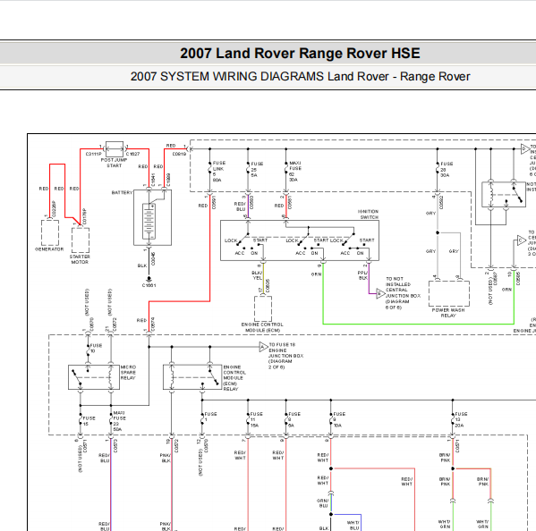Click the 'C0046' connector label
Image resolution: width=536 pixels, height=531 pixels.
pos(153,259)
